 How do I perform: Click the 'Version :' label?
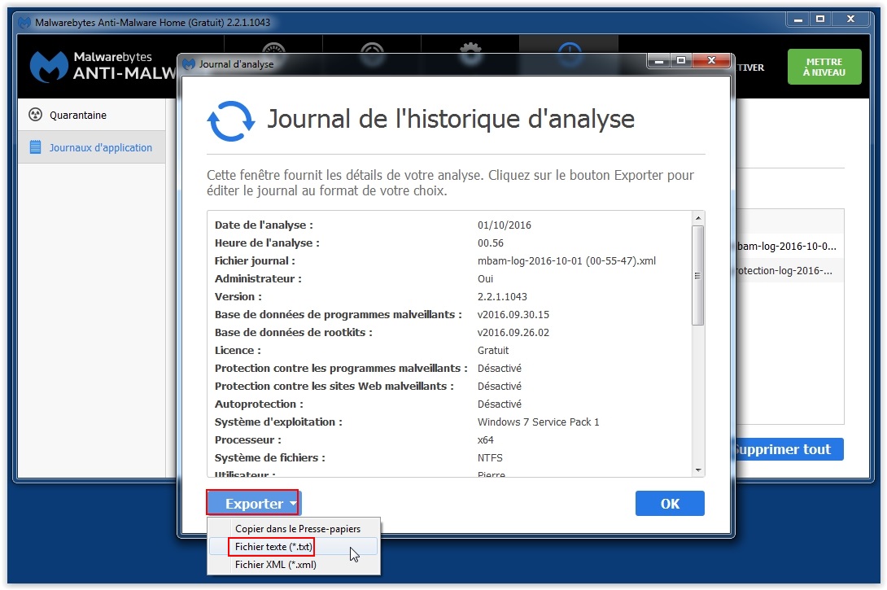(x=238, y=296)
